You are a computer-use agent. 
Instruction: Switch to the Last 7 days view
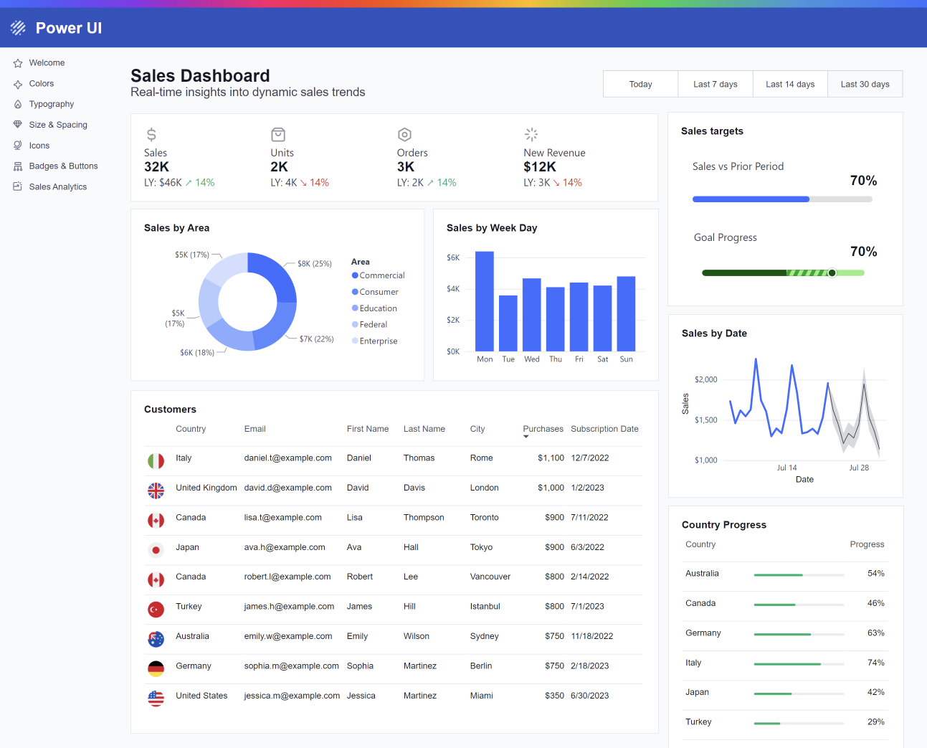pyautogui.click(x=715, y=84)
